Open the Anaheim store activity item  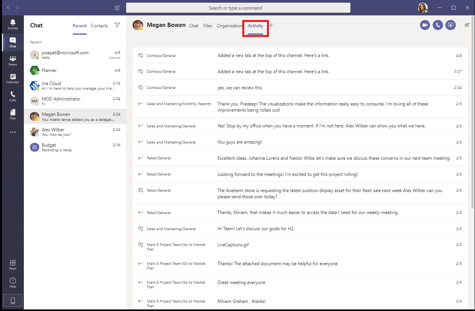point(300,194)
